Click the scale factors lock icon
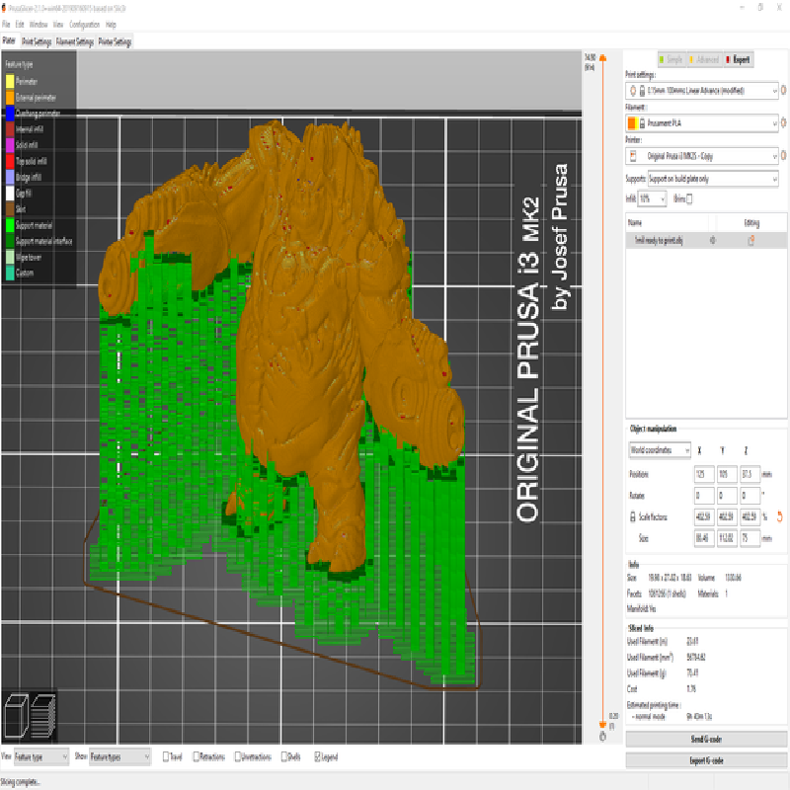Viewport: 790px width, 790px height. 633,516
